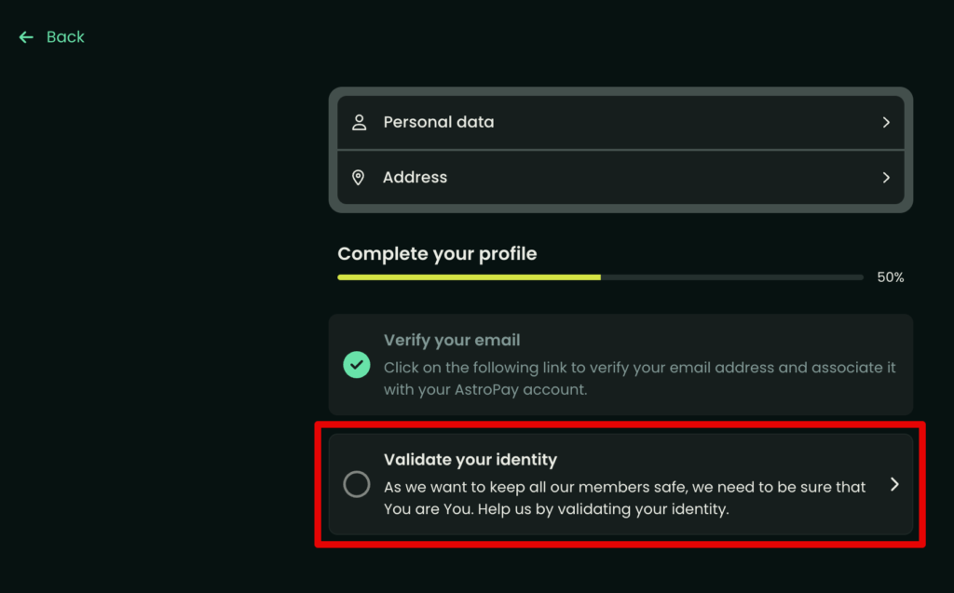Image resolution: width=954 pixels, height=593 pixels.
Task: Click the Validate your identity description text
Action: [x=625, y=497]
